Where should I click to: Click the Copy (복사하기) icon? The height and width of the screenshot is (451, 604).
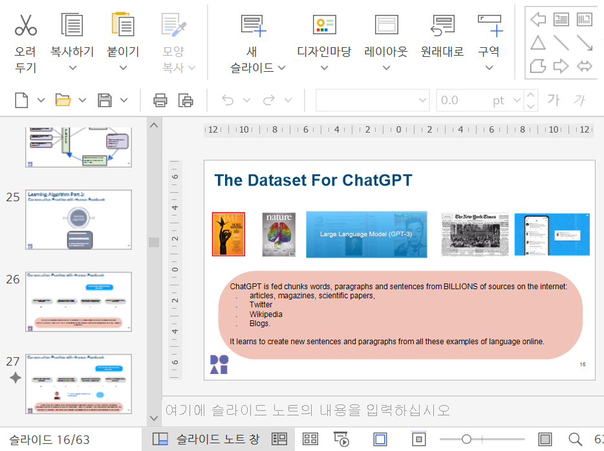[72, 25]
